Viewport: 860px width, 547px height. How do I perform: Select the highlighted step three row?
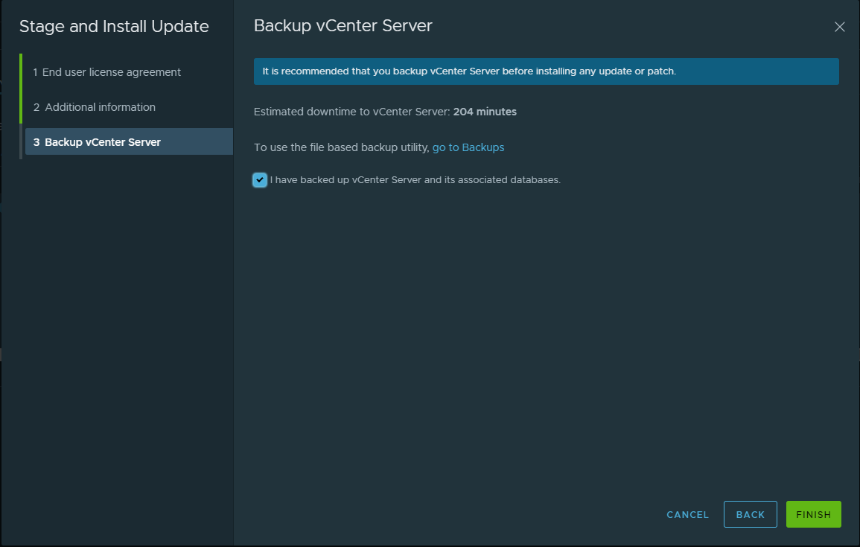(128, 141)
